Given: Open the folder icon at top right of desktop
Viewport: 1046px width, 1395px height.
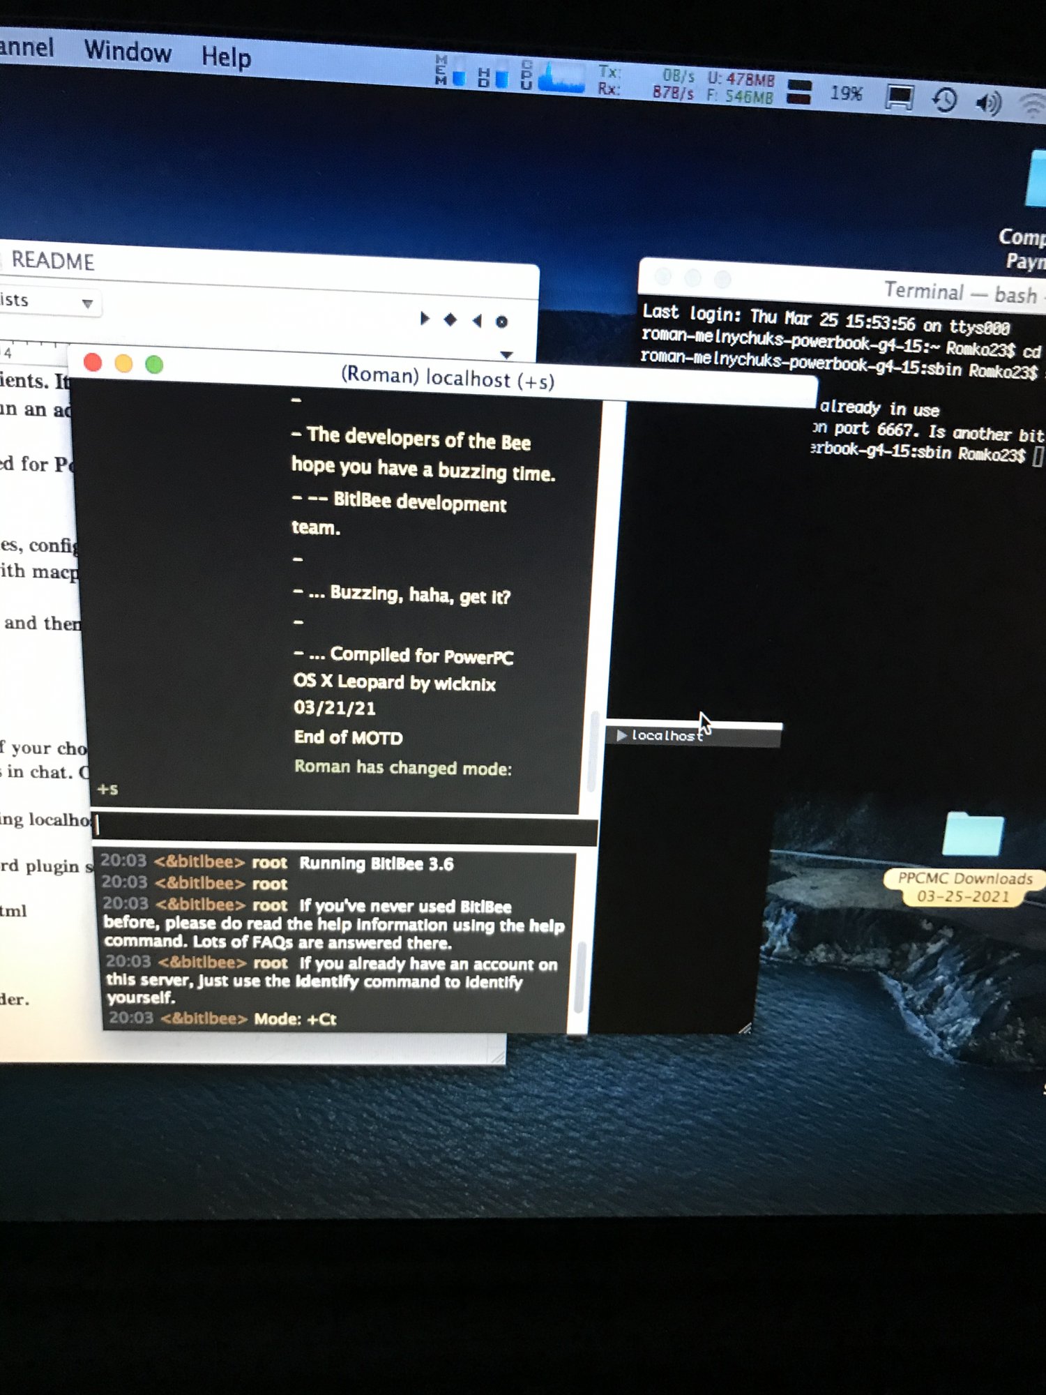Looking at the screenshot, I should (x=1036, y=179).
